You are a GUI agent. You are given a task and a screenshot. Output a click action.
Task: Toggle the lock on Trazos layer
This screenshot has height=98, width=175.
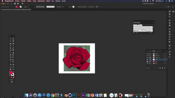[149, 54]
